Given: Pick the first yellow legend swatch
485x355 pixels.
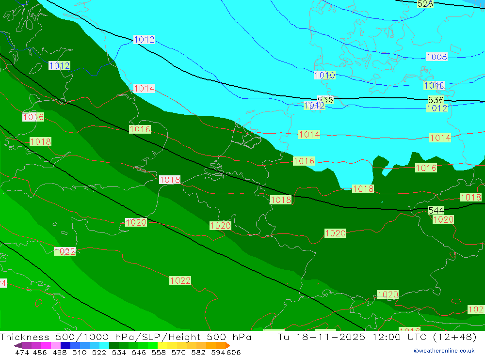Looking at the screenshot, I should click(x=162, y=345).
